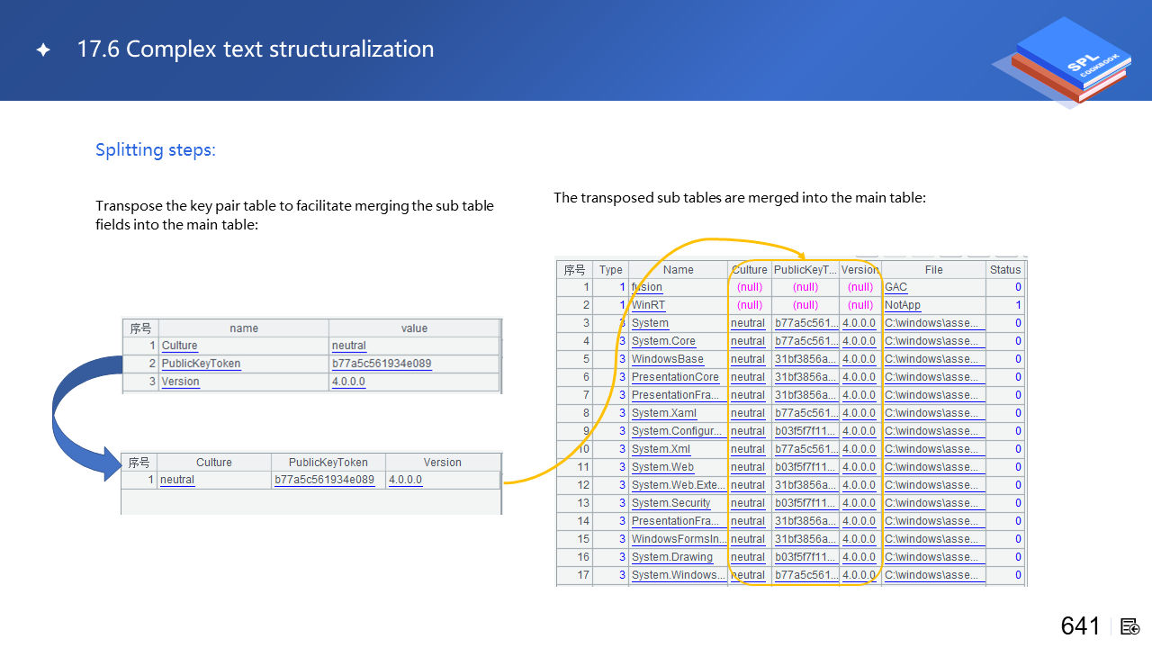Click the WindowsBase entry in Name column

667,359
